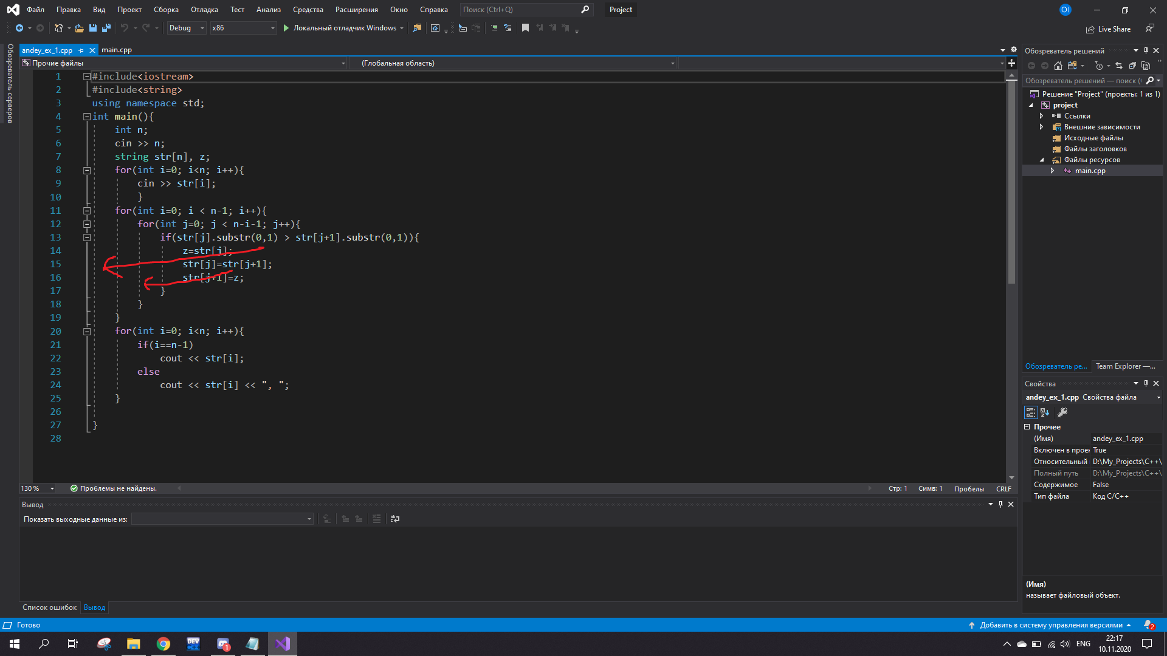Click Добавить в систему управления версиями
The image size is (1167, 656).
coord(1050,625)
